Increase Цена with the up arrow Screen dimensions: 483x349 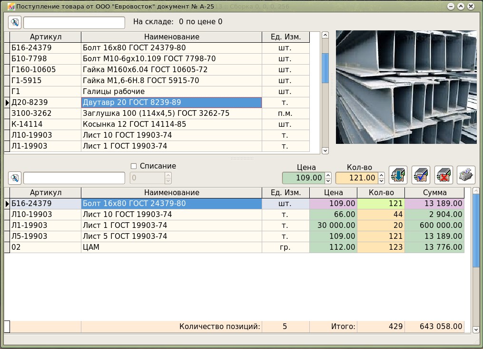[x=328, y=175]
